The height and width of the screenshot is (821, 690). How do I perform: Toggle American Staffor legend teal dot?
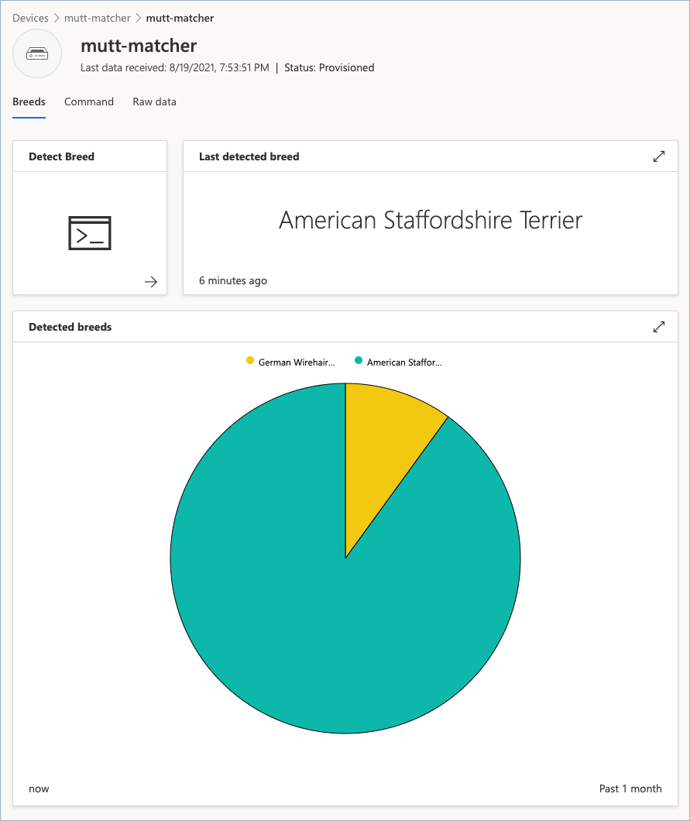pyautogui.click(x=359, y=360)
